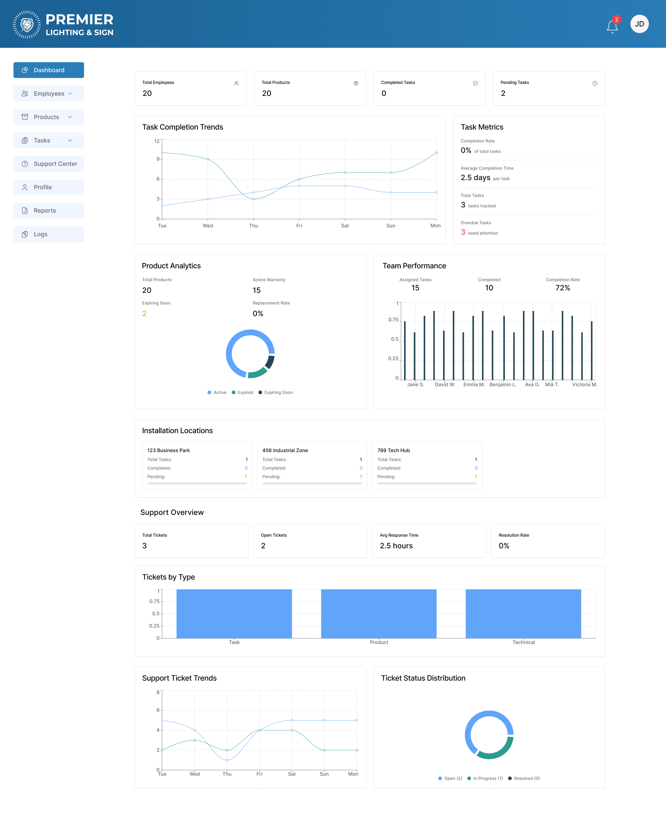Click the Total Products box icon
This screenshot has width=666, height=820.
pyautogui.click(x=356, y=83)
